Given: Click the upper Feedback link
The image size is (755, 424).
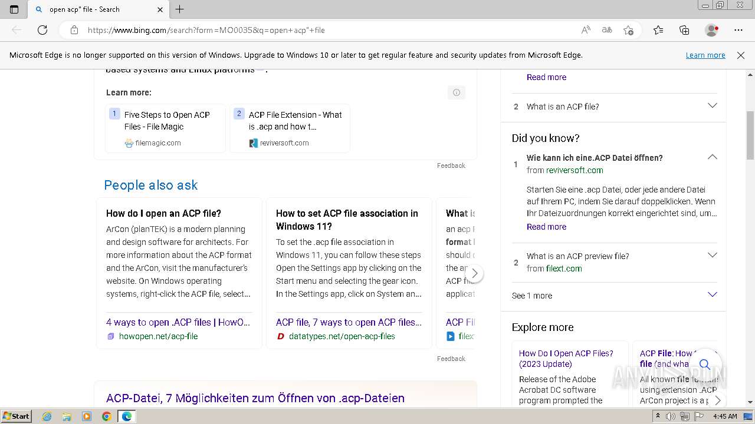Looking at the screenshot, I should click(451, 165).
